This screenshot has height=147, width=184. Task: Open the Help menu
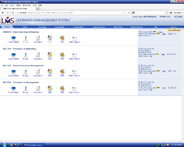coord(40,5)
